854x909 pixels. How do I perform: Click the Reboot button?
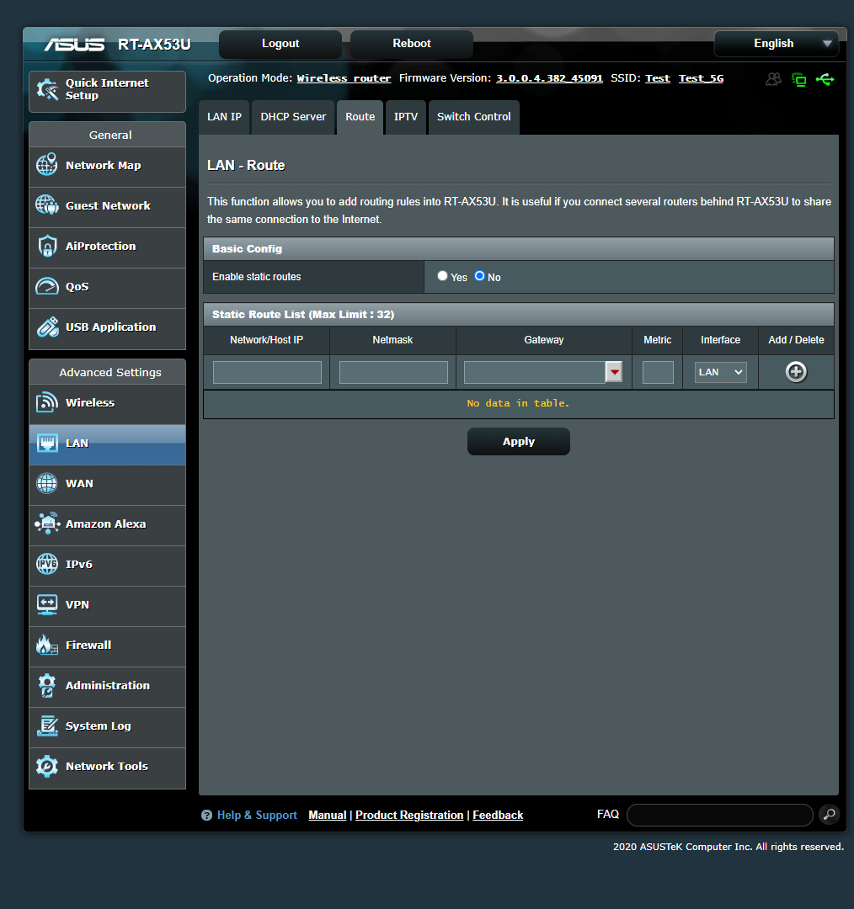pos(412,44)
